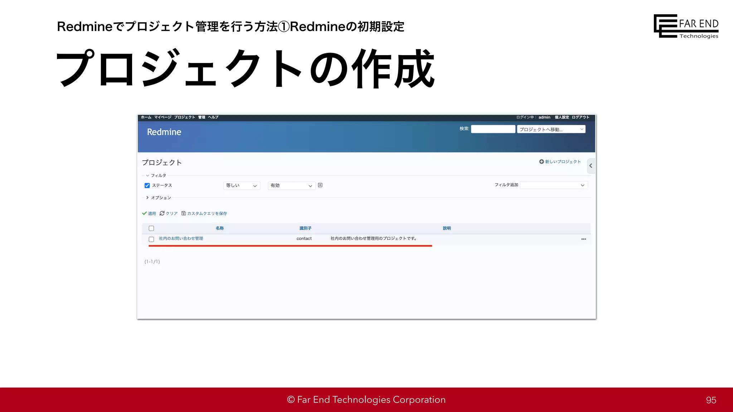The width and height of the screenshot is (733, 412).
Task: Open the 等しい operator dropdown
Action: [242, 186]
